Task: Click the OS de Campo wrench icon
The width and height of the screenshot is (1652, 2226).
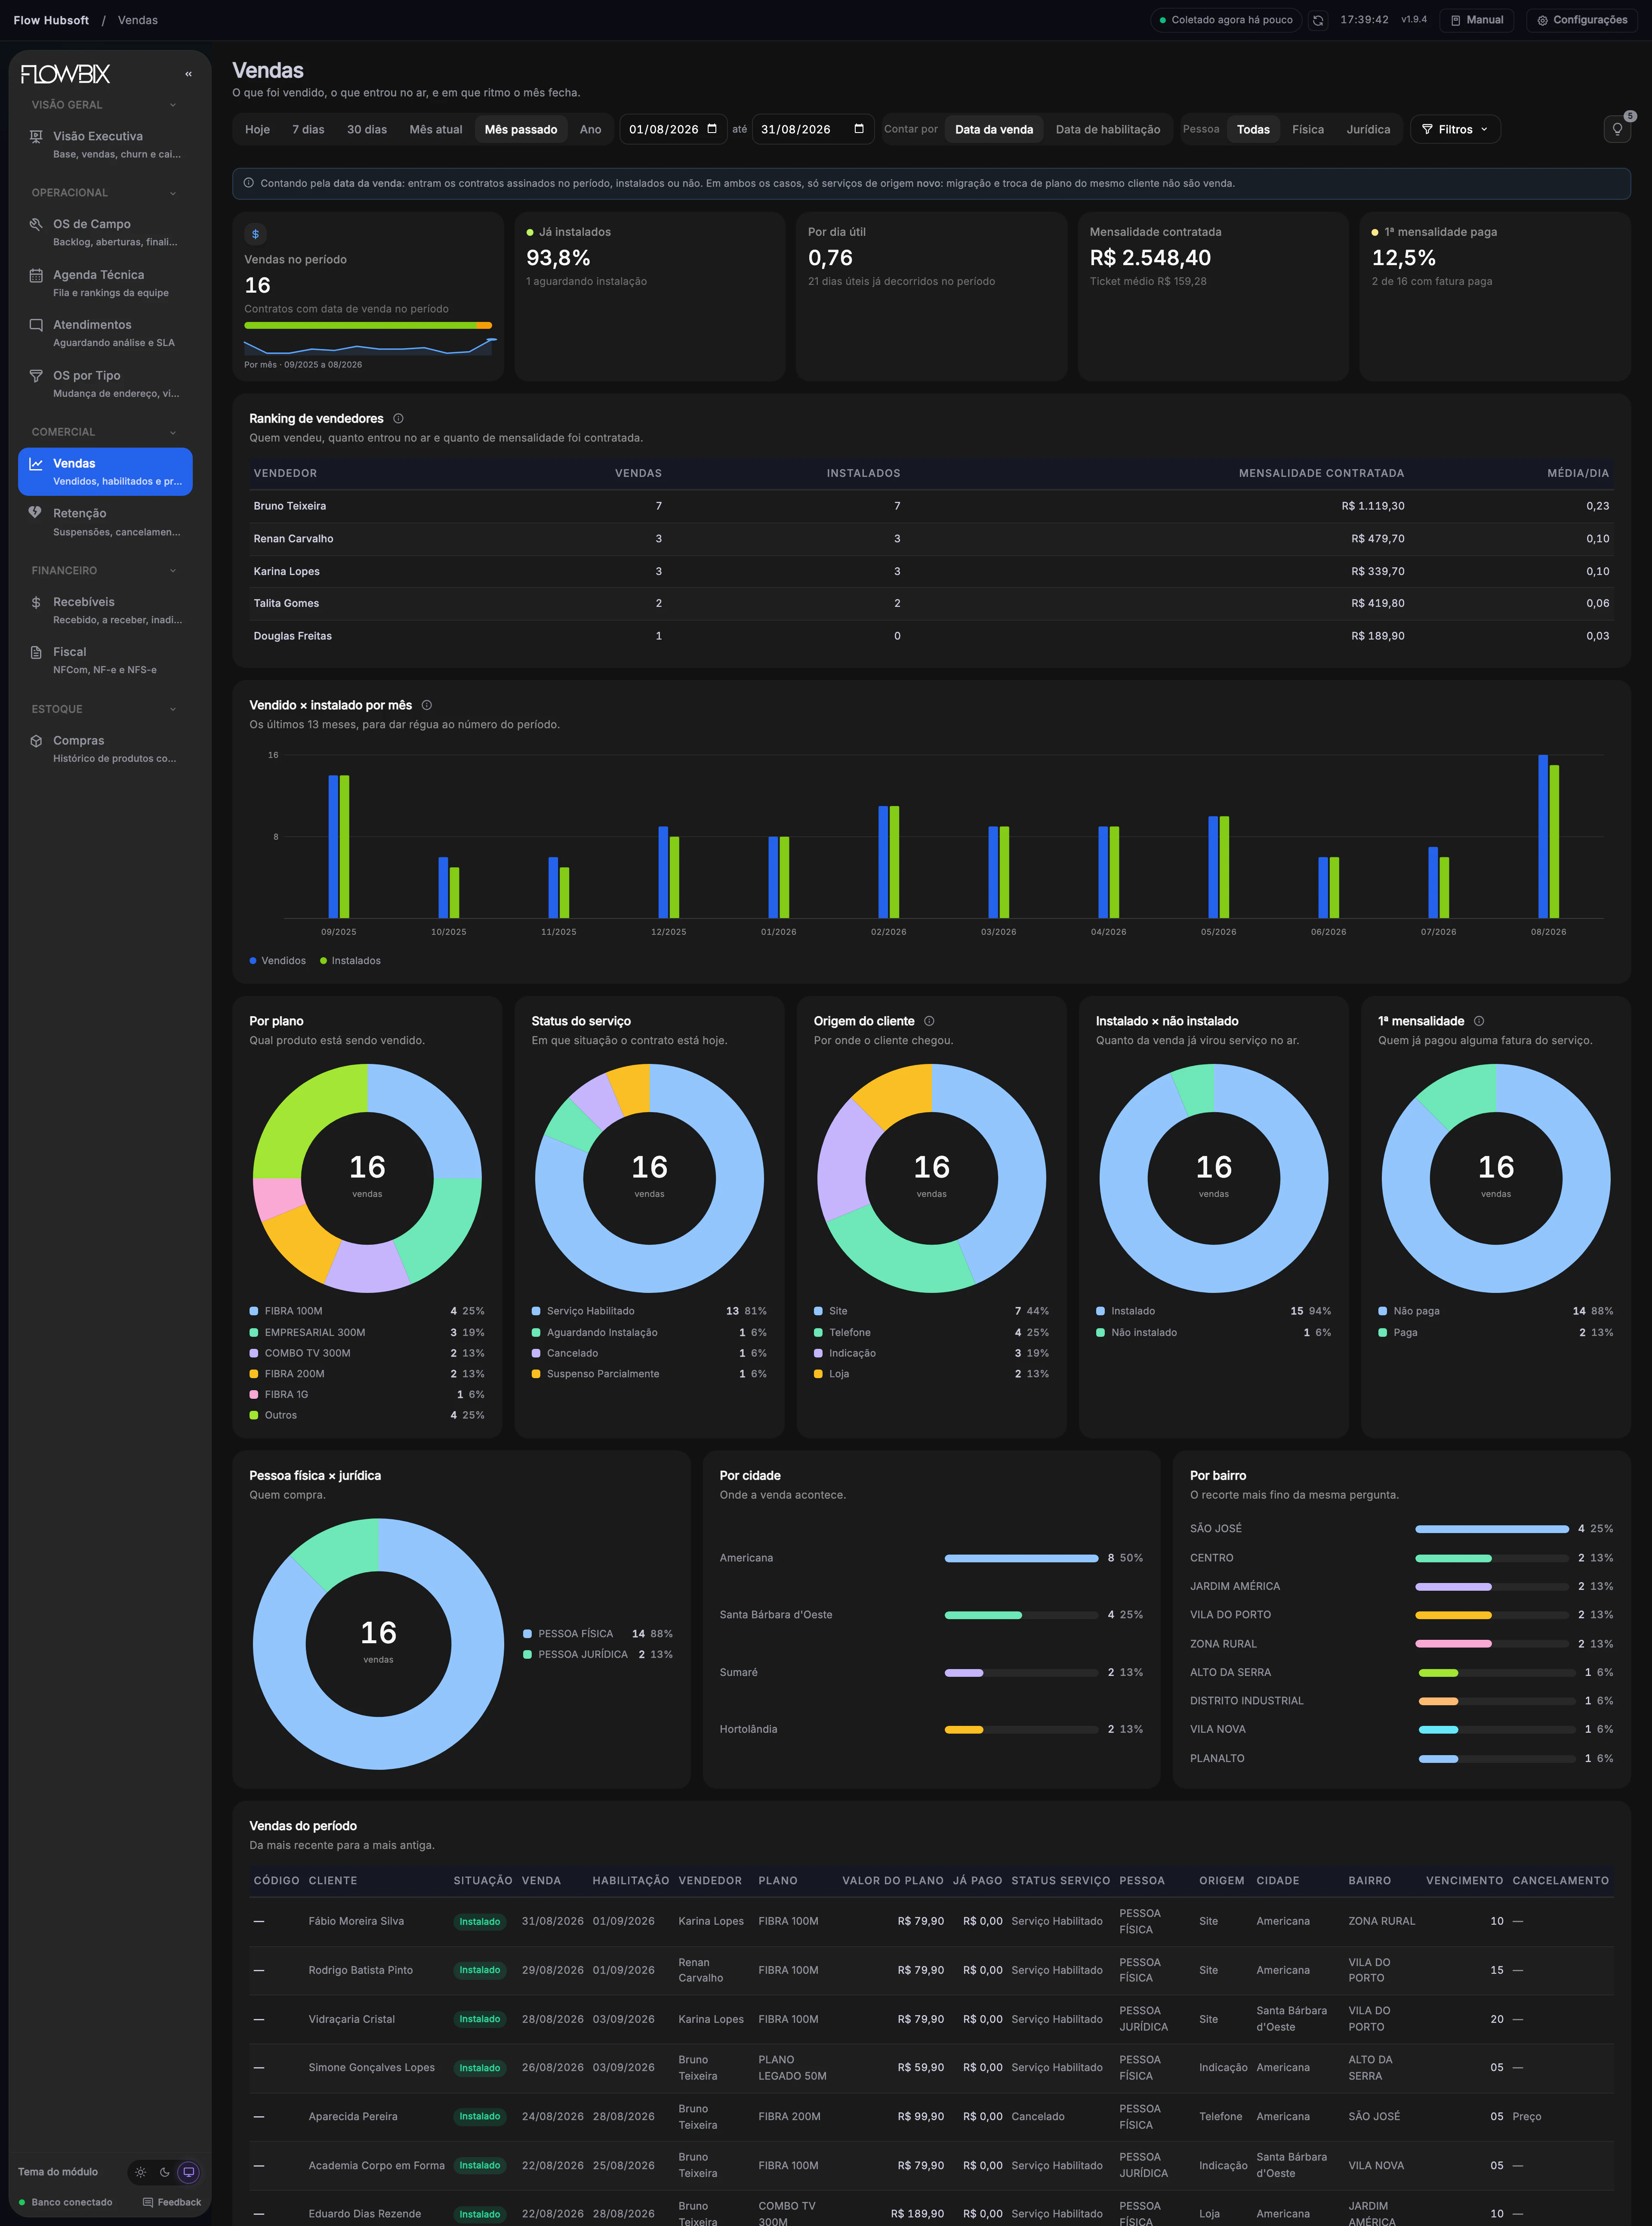Action: tap(36, 224)
